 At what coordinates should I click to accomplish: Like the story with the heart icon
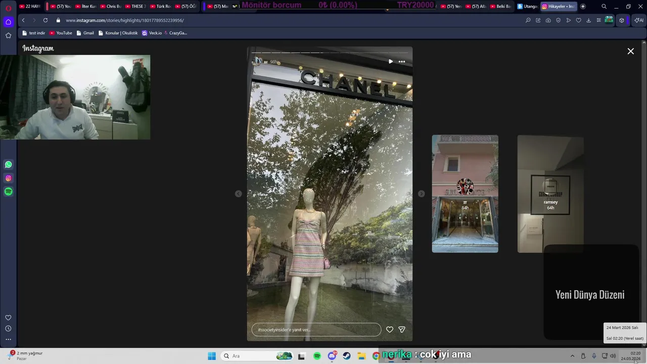[x=390, y=330]
